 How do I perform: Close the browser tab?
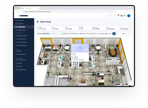pyautogui.click(x=38, y=8)
